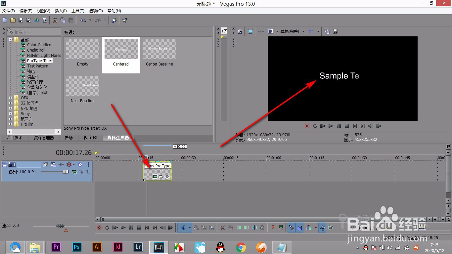Open event FX on the ProType clip
452x254 pixels.
167,177
